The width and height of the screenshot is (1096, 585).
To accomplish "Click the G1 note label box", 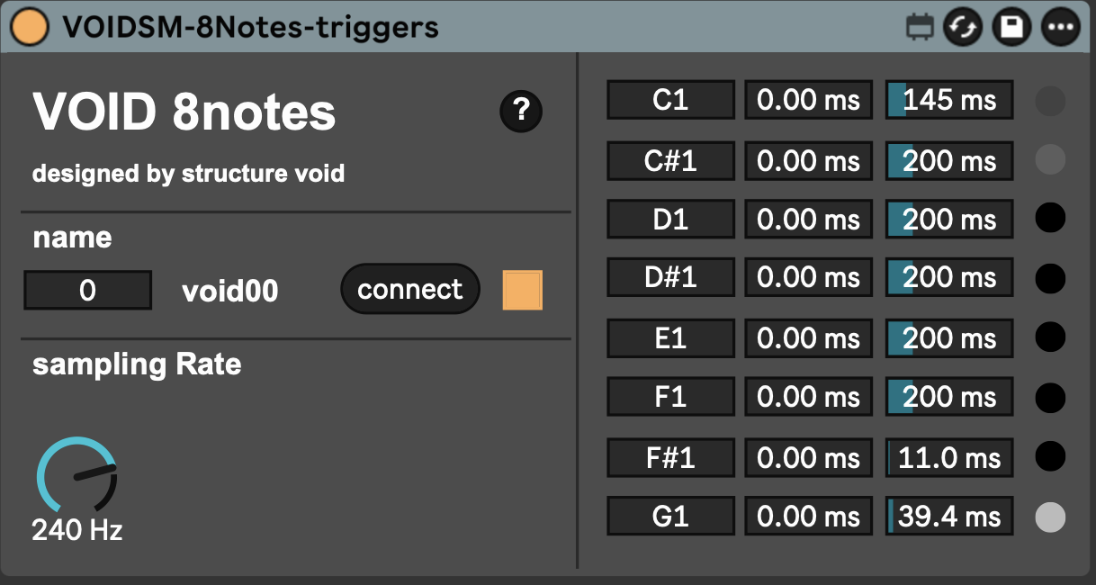I will pos(670,516).
